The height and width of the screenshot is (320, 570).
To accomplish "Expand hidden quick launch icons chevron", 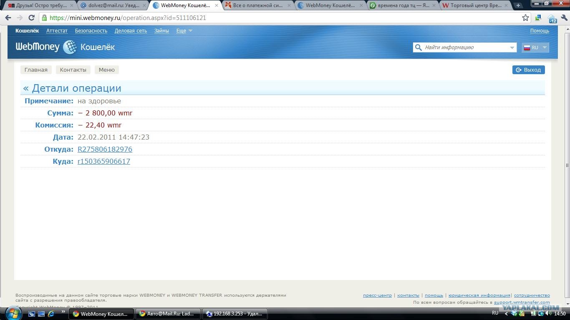I will coord(63,311).
